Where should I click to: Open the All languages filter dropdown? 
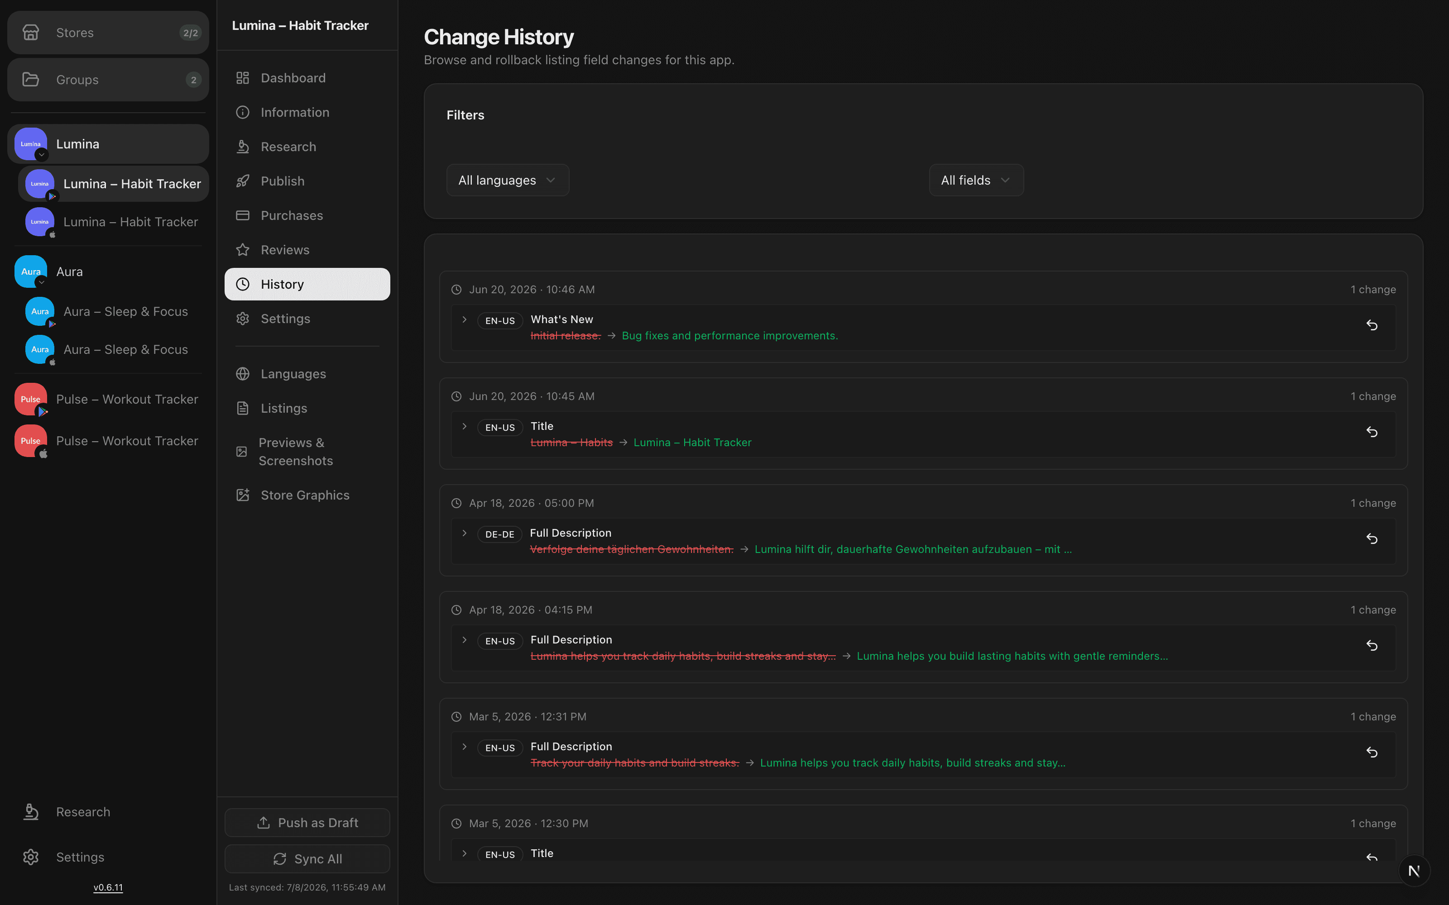(508, 180)
